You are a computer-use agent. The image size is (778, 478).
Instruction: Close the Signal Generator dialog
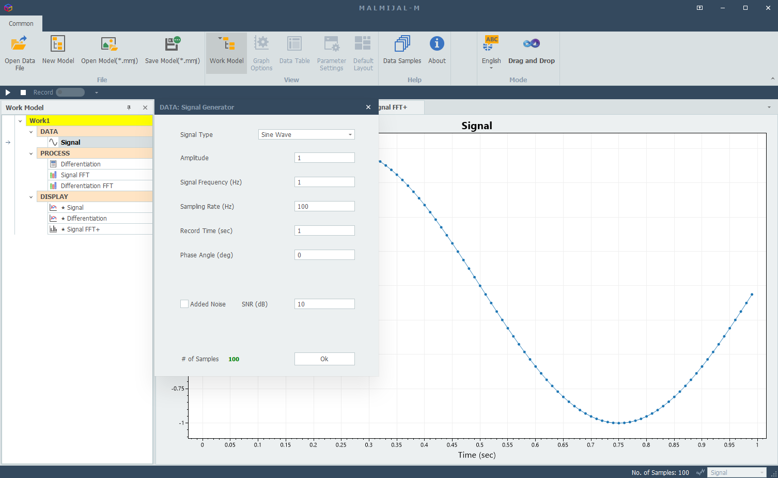(x=368, y=107)
